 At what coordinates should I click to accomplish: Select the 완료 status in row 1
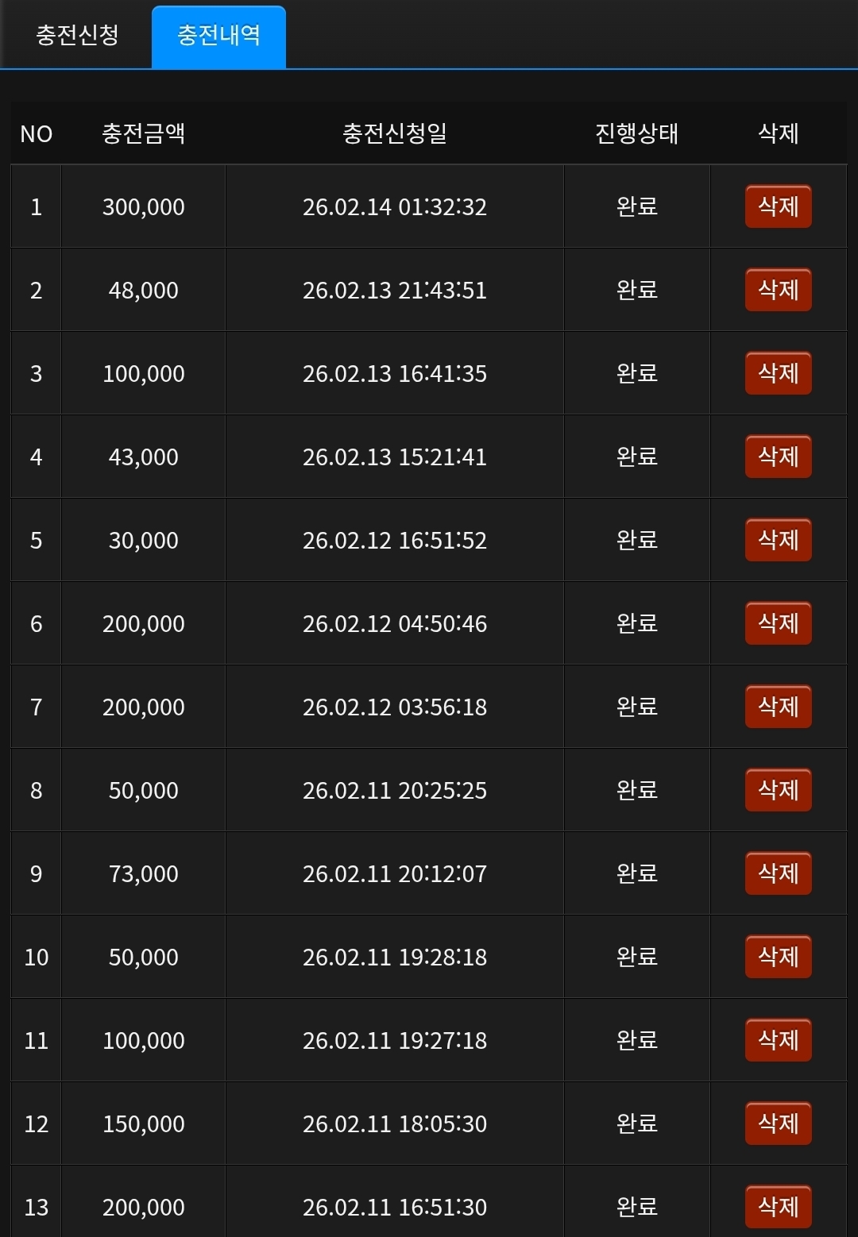636,206
